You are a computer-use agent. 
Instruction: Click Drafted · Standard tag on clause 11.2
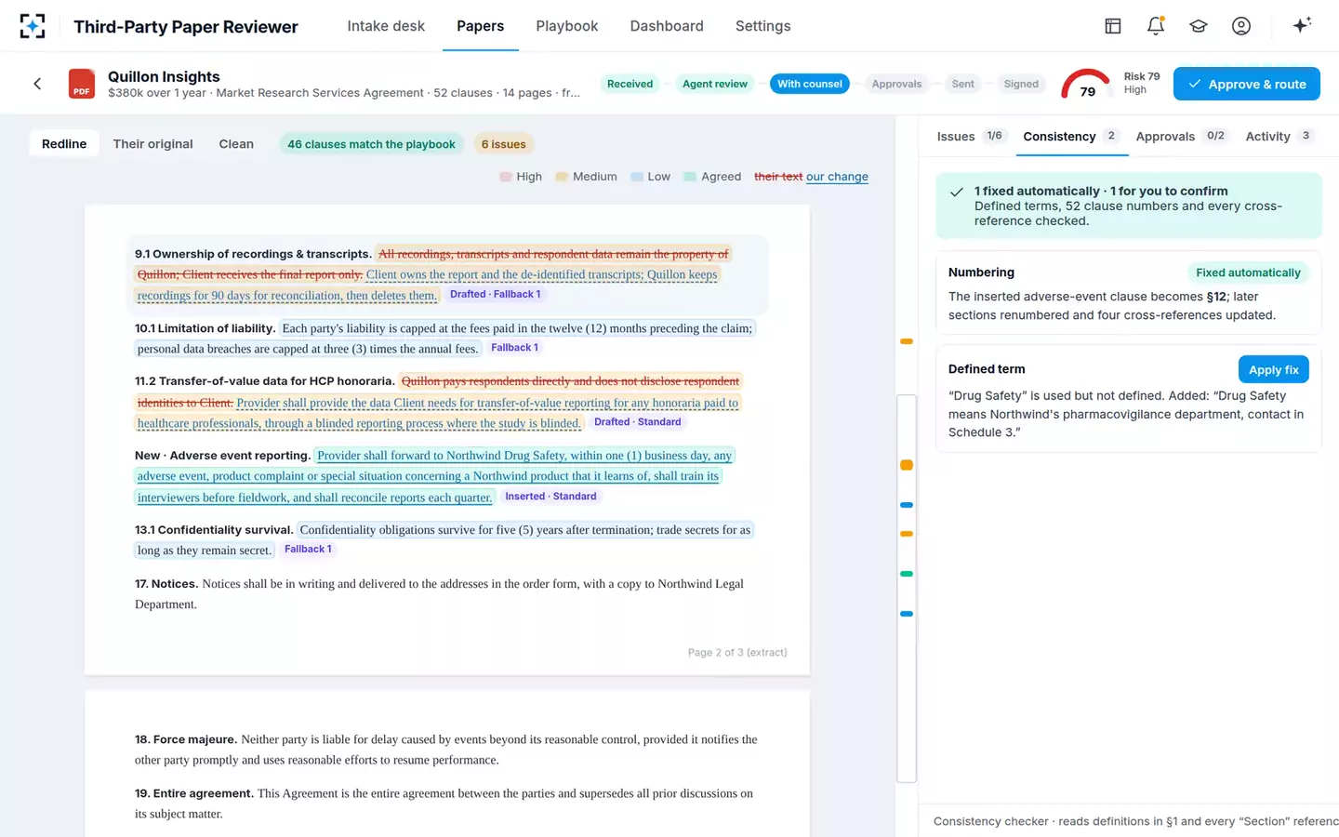click(637, 422)
